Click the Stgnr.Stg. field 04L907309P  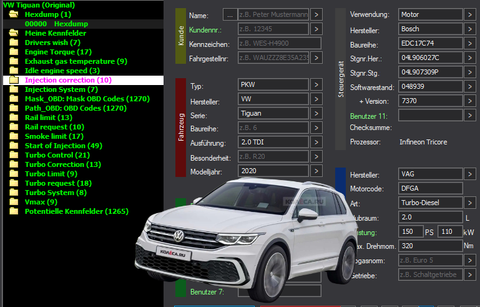431,72
